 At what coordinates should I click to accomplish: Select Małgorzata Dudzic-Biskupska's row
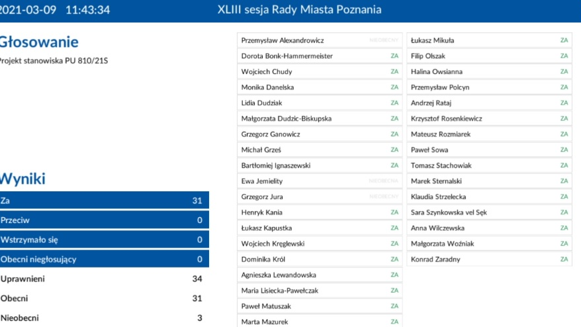[x=320, y=118]
